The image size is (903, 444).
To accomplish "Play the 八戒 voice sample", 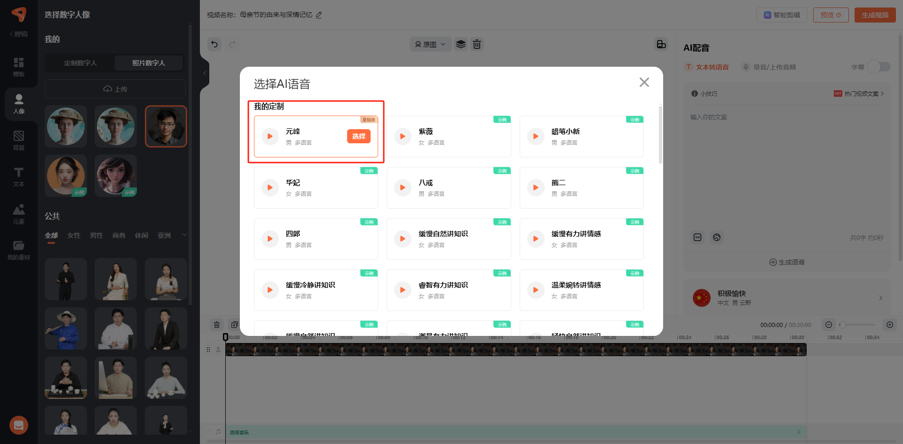I will 403,187.
